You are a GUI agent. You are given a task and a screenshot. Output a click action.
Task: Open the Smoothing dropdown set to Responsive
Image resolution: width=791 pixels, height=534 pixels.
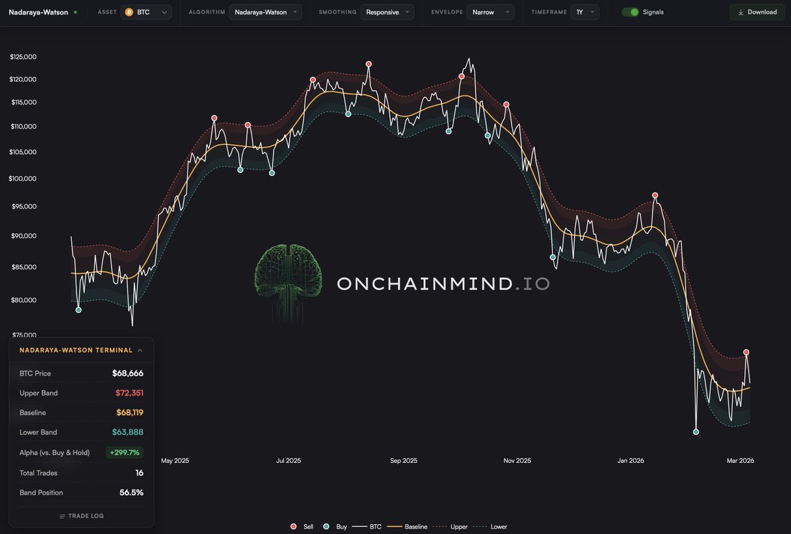[x=387, y=11]
